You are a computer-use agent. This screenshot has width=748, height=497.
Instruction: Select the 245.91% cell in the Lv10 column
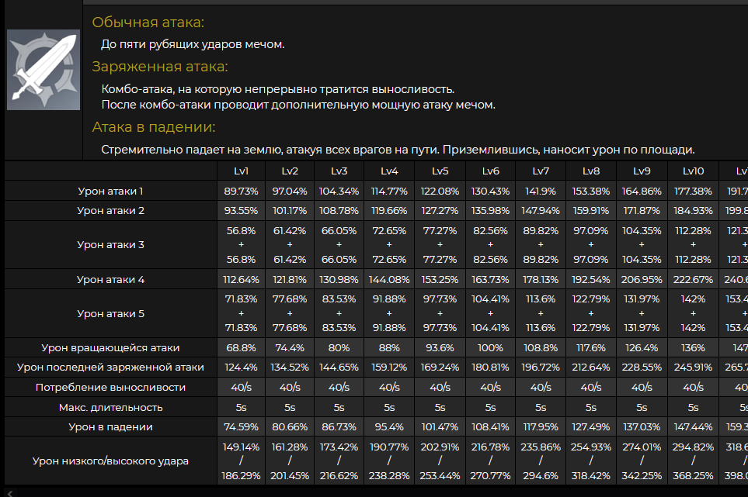(x=693, y=368)
